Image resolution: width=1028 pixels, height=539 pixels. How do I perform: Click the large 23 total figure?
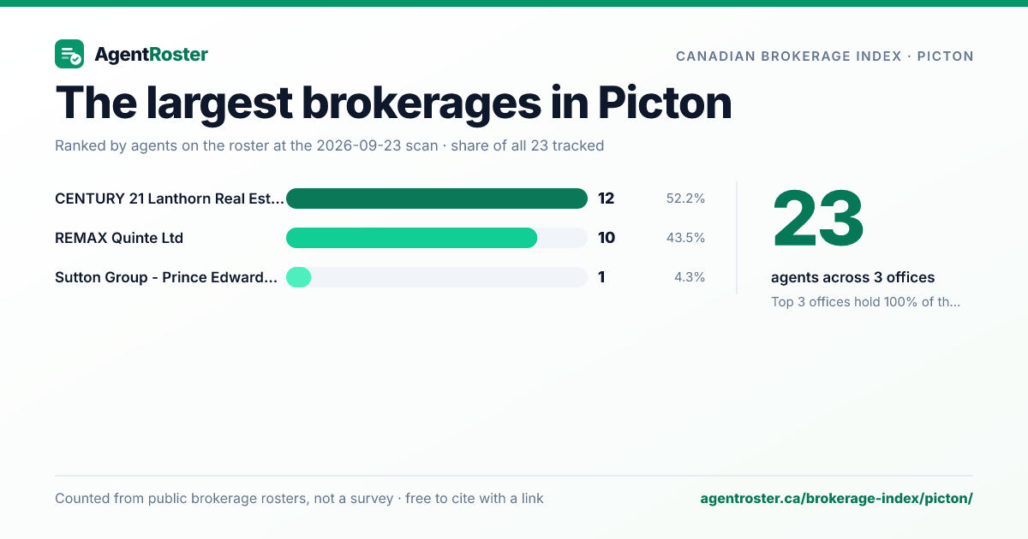(x=818, y=219)
